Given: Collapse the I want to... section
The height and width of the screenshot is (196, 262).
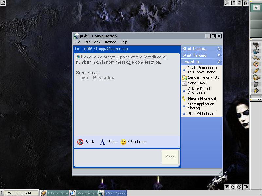Looking at the screenshot, I should [219, 62].
